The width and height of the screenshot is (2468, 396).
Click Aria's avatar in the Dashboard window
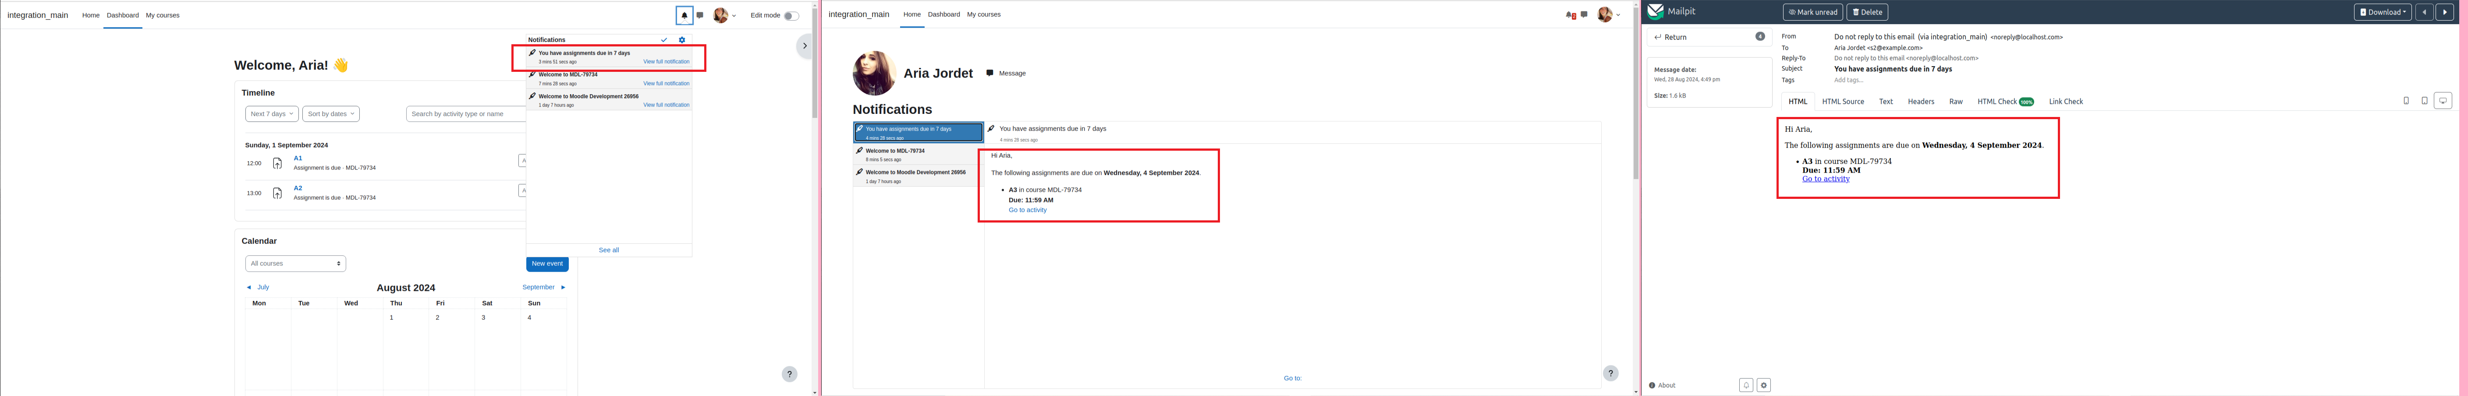tap(720, 15)
